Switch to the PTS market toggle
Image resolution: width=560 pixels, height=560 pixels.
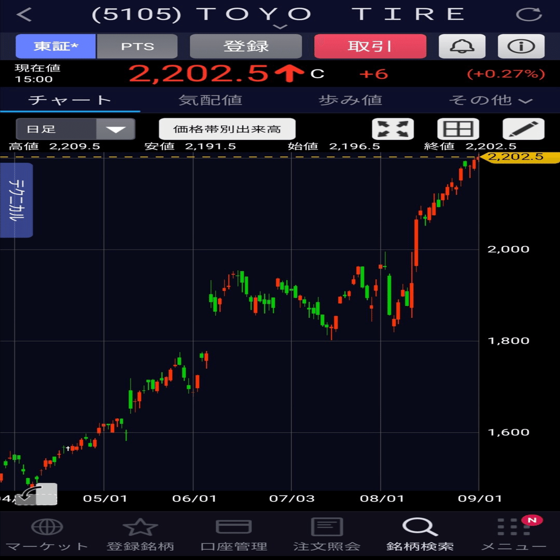click(137, 46)
